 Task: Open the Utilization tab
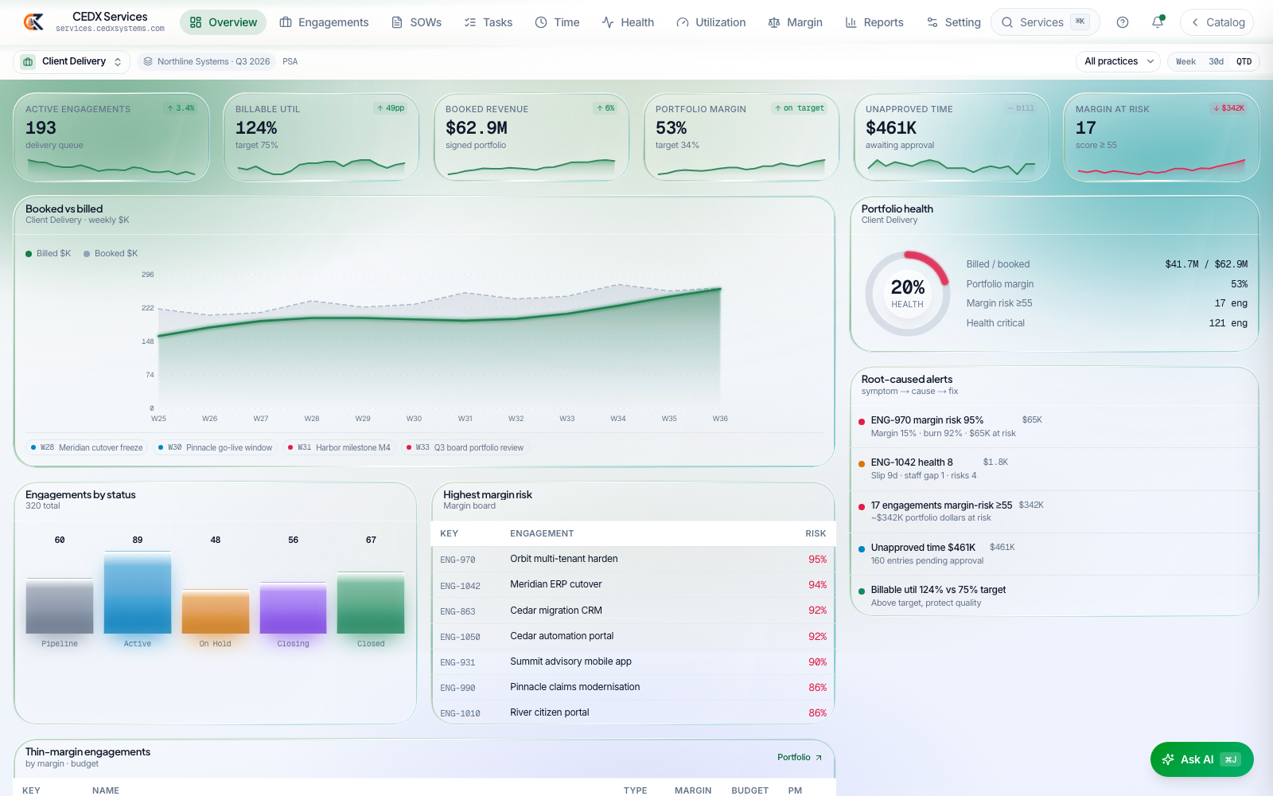[x=711, y=22]
